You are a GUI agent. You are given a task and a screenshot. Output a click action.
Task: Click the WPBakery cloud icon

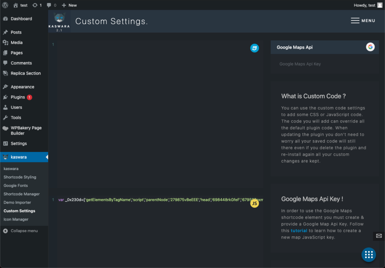(x=5, y=128)
